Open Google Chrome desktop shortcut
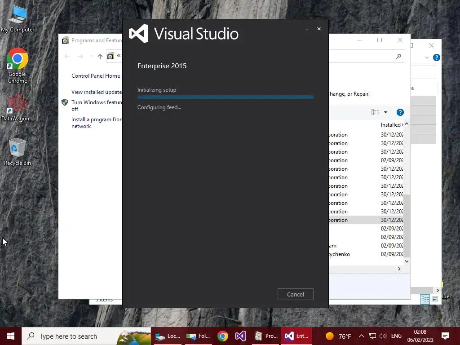Screen dimensions: 460x345 pyautogui.click(x=18, y=66)
